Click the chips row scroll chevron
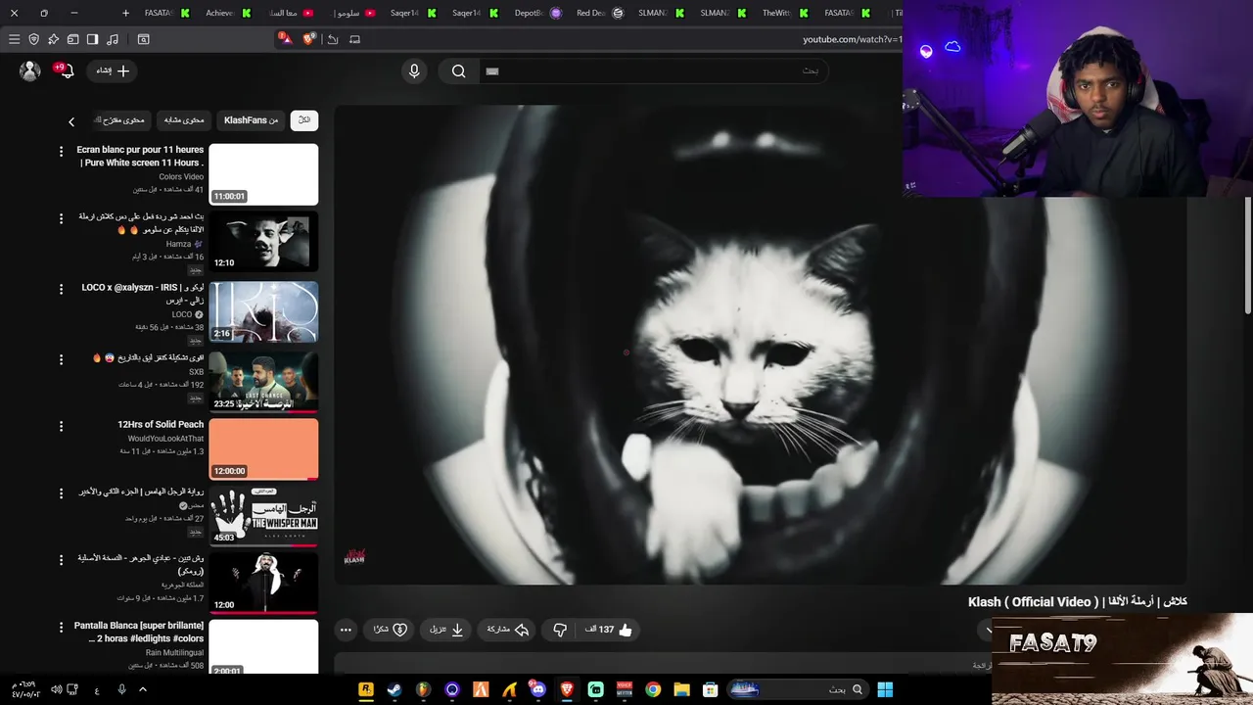1253x705 pixels. coord(70,121)
